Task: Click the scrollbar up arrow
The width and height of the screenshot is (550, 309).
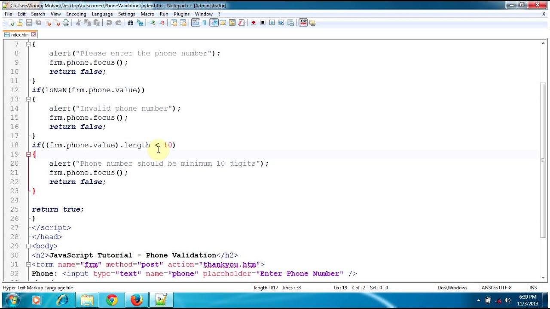Action: 543,43
